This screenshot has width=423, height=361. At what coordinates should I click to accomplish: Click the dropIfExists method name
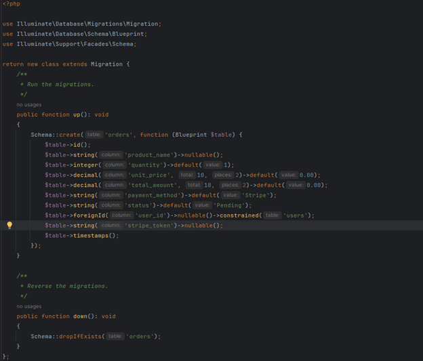[79, 336]
